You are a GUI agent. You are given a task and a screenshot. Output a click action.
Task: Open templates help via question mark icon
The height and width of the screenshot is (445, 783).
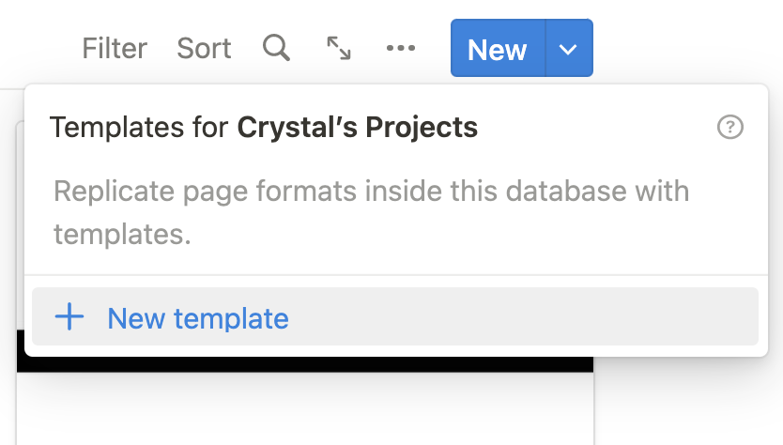coord(730,127)
